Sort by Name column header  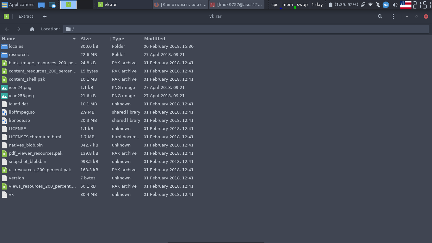[x=38, y=39]
